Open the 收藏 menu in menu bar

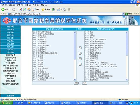tap(28, 5)
